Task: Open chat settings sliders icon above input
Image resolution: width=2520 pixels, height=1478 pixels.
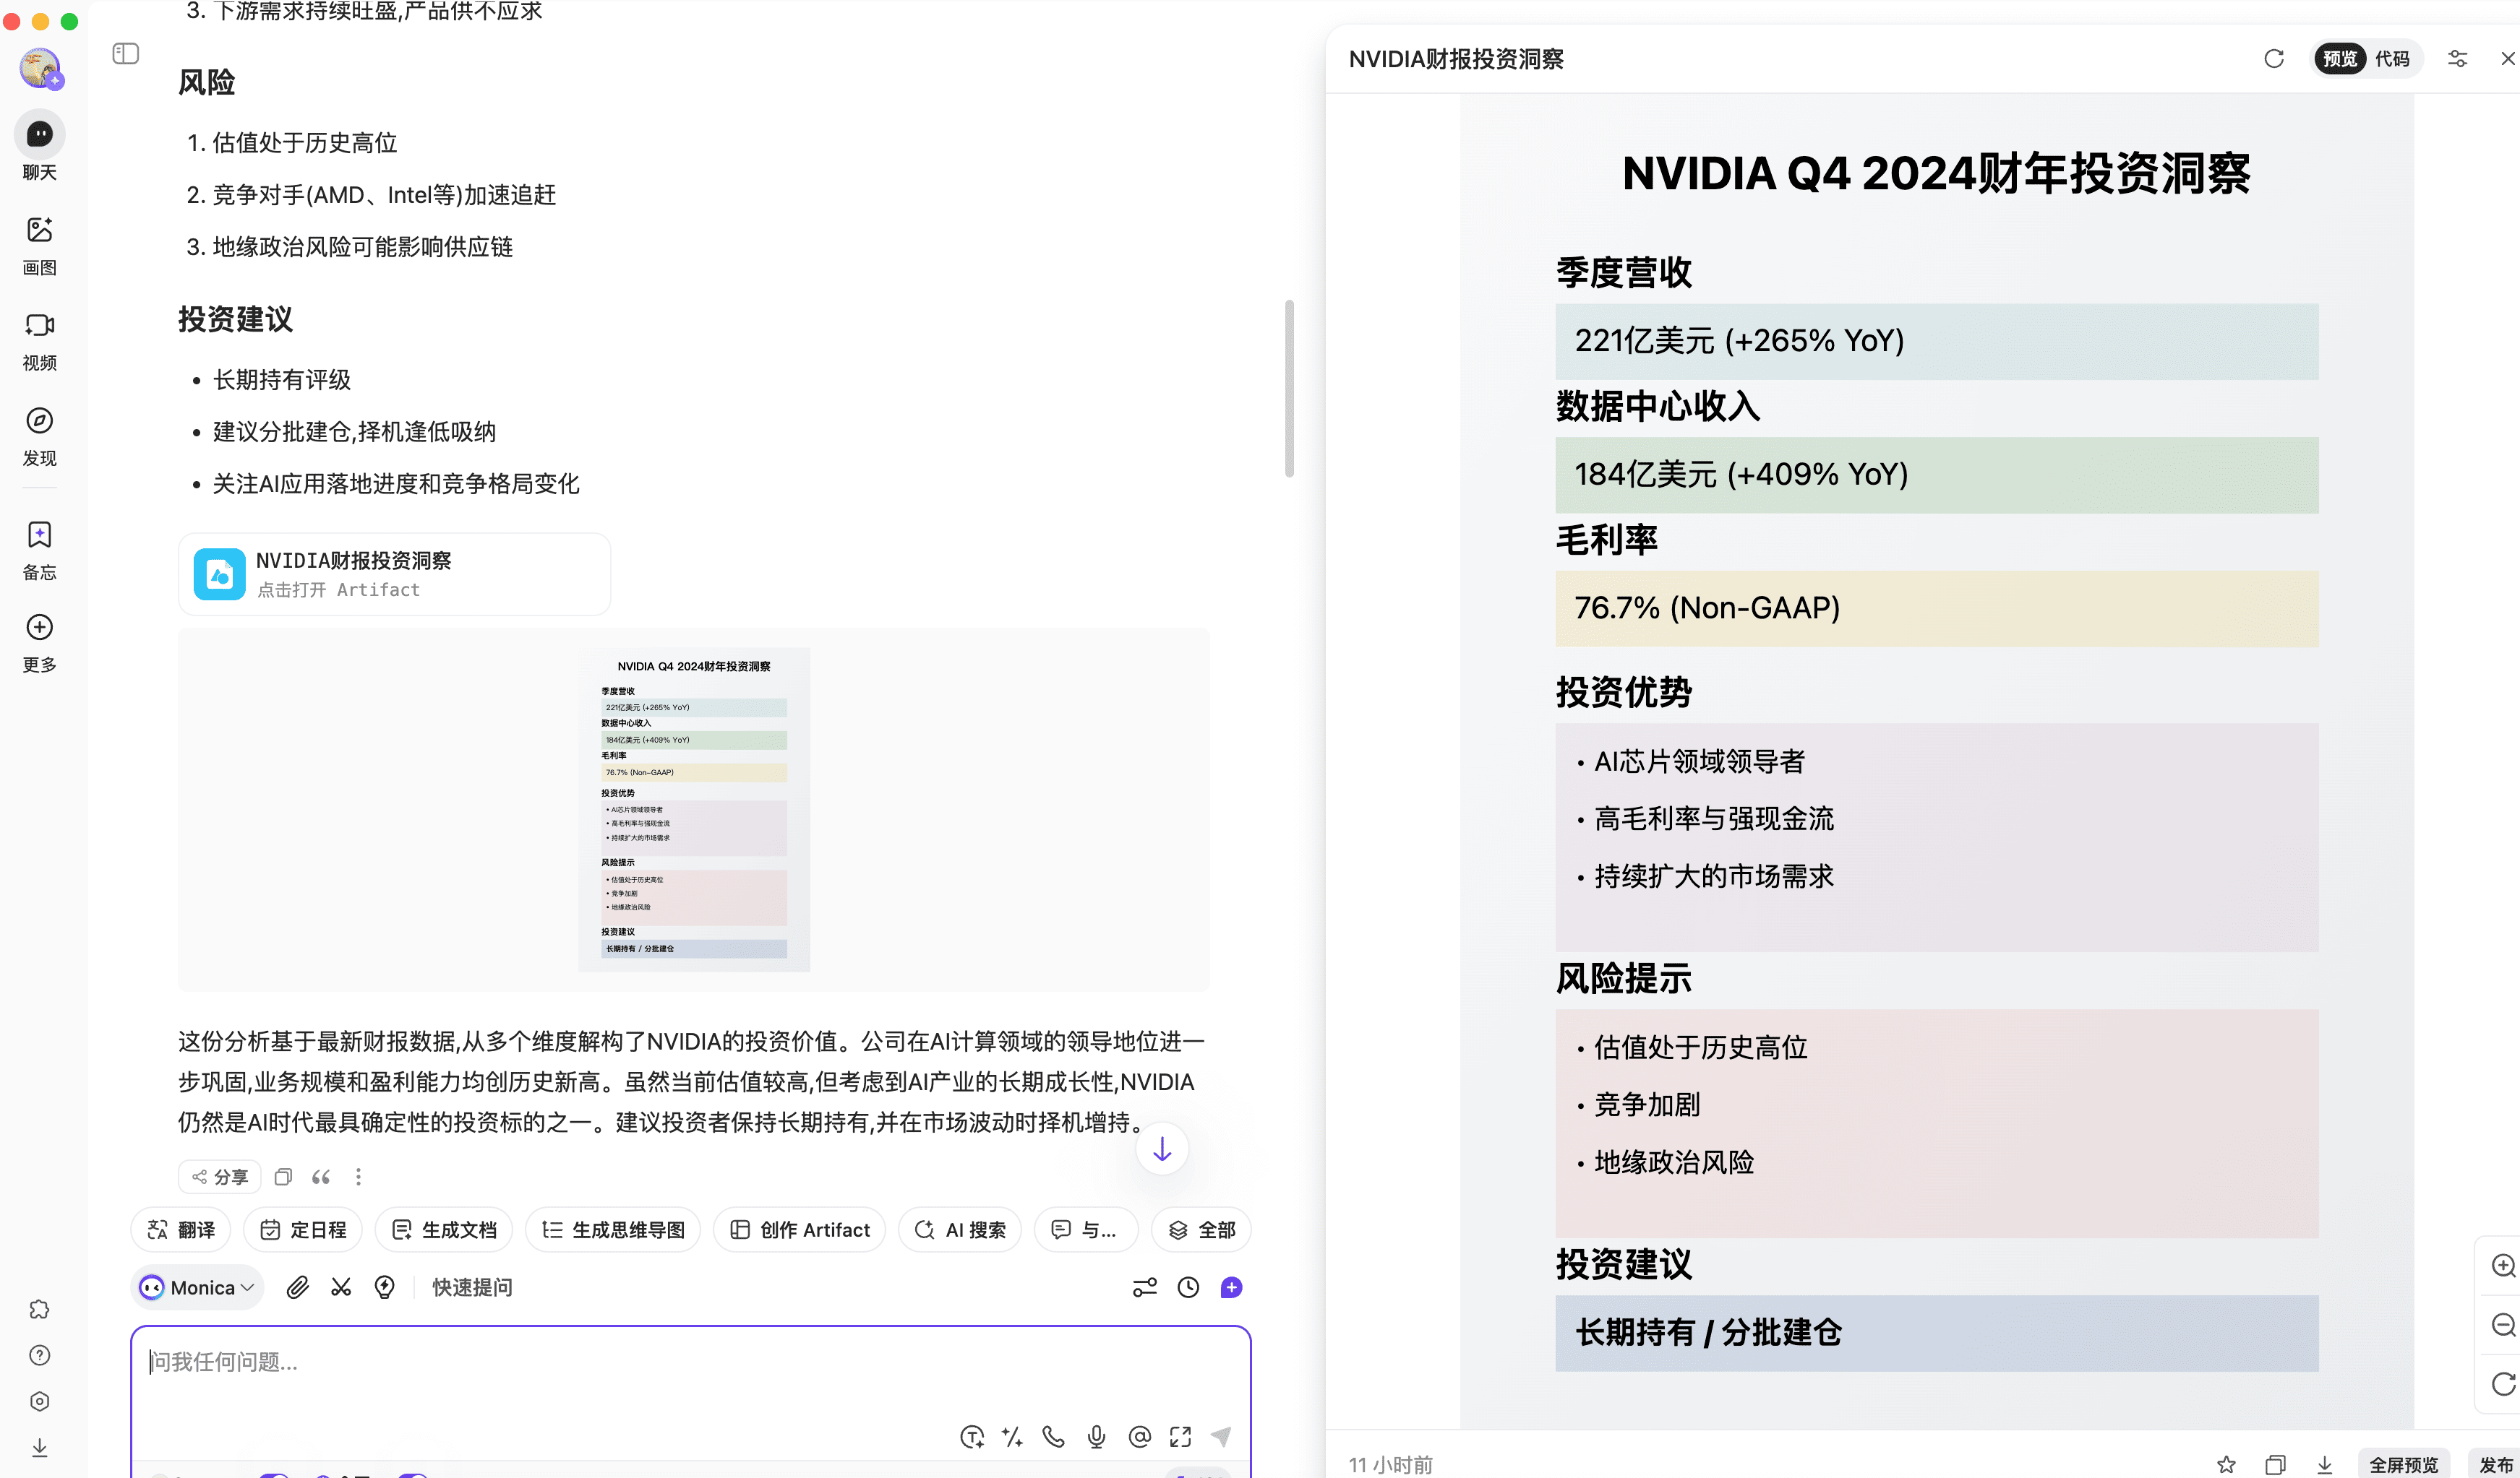Action: [1145, 1287]
